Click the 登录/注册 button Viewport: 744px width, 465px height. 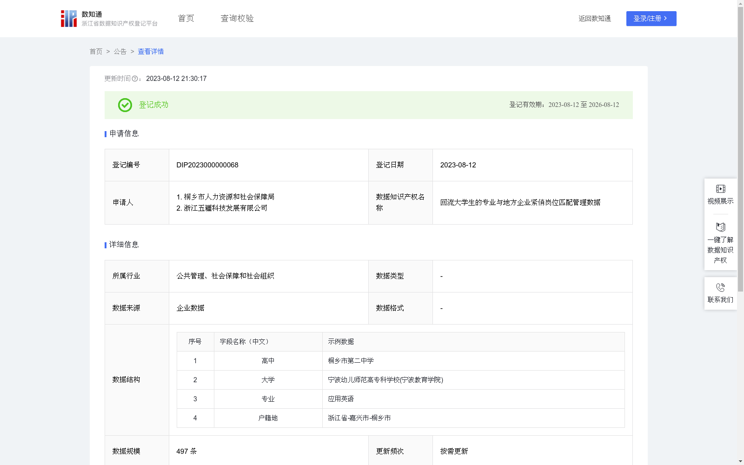coord(651,19)
